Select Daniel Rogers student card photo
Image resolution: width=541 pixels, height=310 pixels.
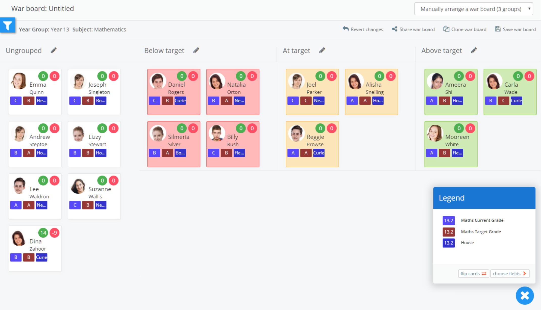tap(158, 81)
